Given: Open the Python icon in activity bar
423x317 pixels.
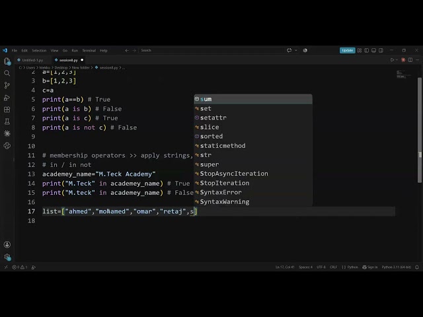Looking at the screenshot, I should (7, 146).
